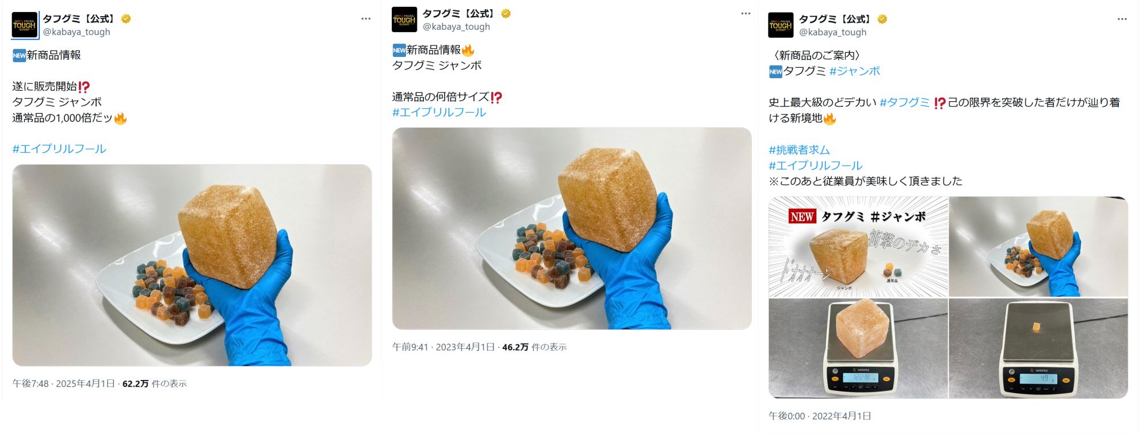Open the scale photo showing the jumbo gummy
1139x434 pixels.
pos(858,348)
